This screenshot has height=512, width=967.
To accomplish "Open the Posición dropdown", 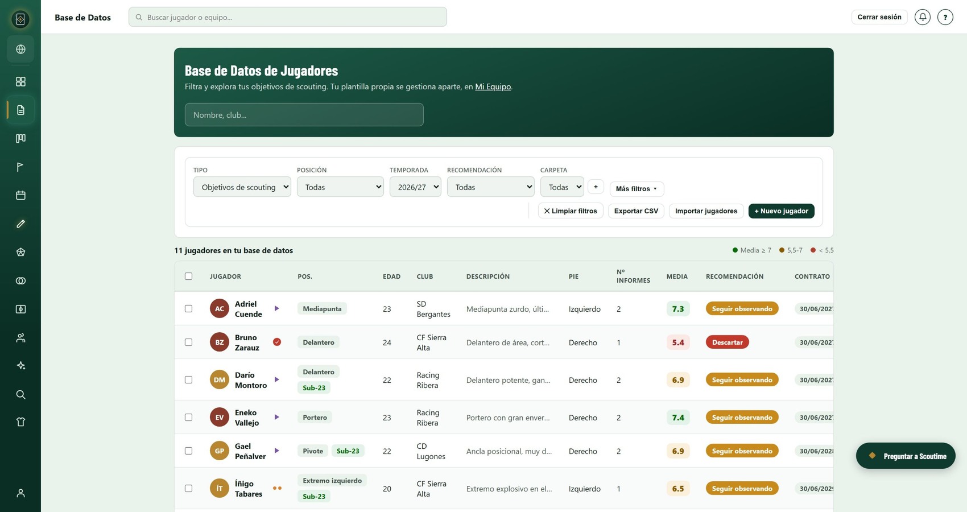I will click(x=340, y=187).
